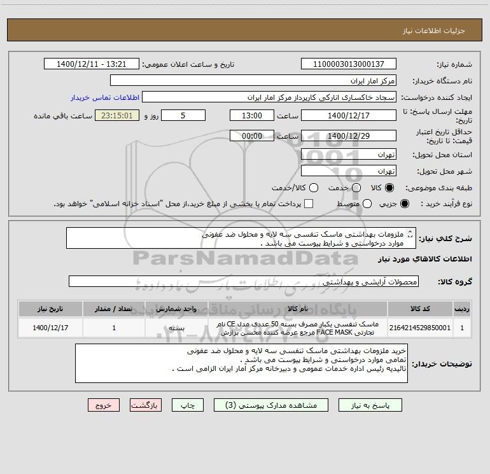
Task: Click the چاپ print button
Action: (x=188, y=405)
